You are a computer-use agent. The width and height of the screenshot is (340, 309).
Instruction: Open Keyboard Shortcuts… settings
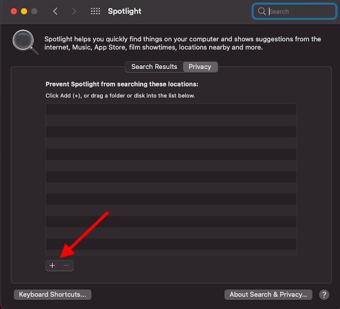click(52, 295)
